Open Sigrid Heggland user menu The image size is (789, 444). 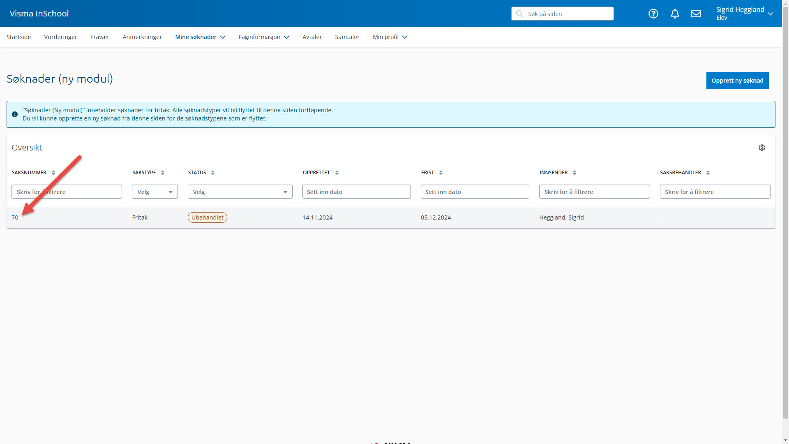(744, 14)
